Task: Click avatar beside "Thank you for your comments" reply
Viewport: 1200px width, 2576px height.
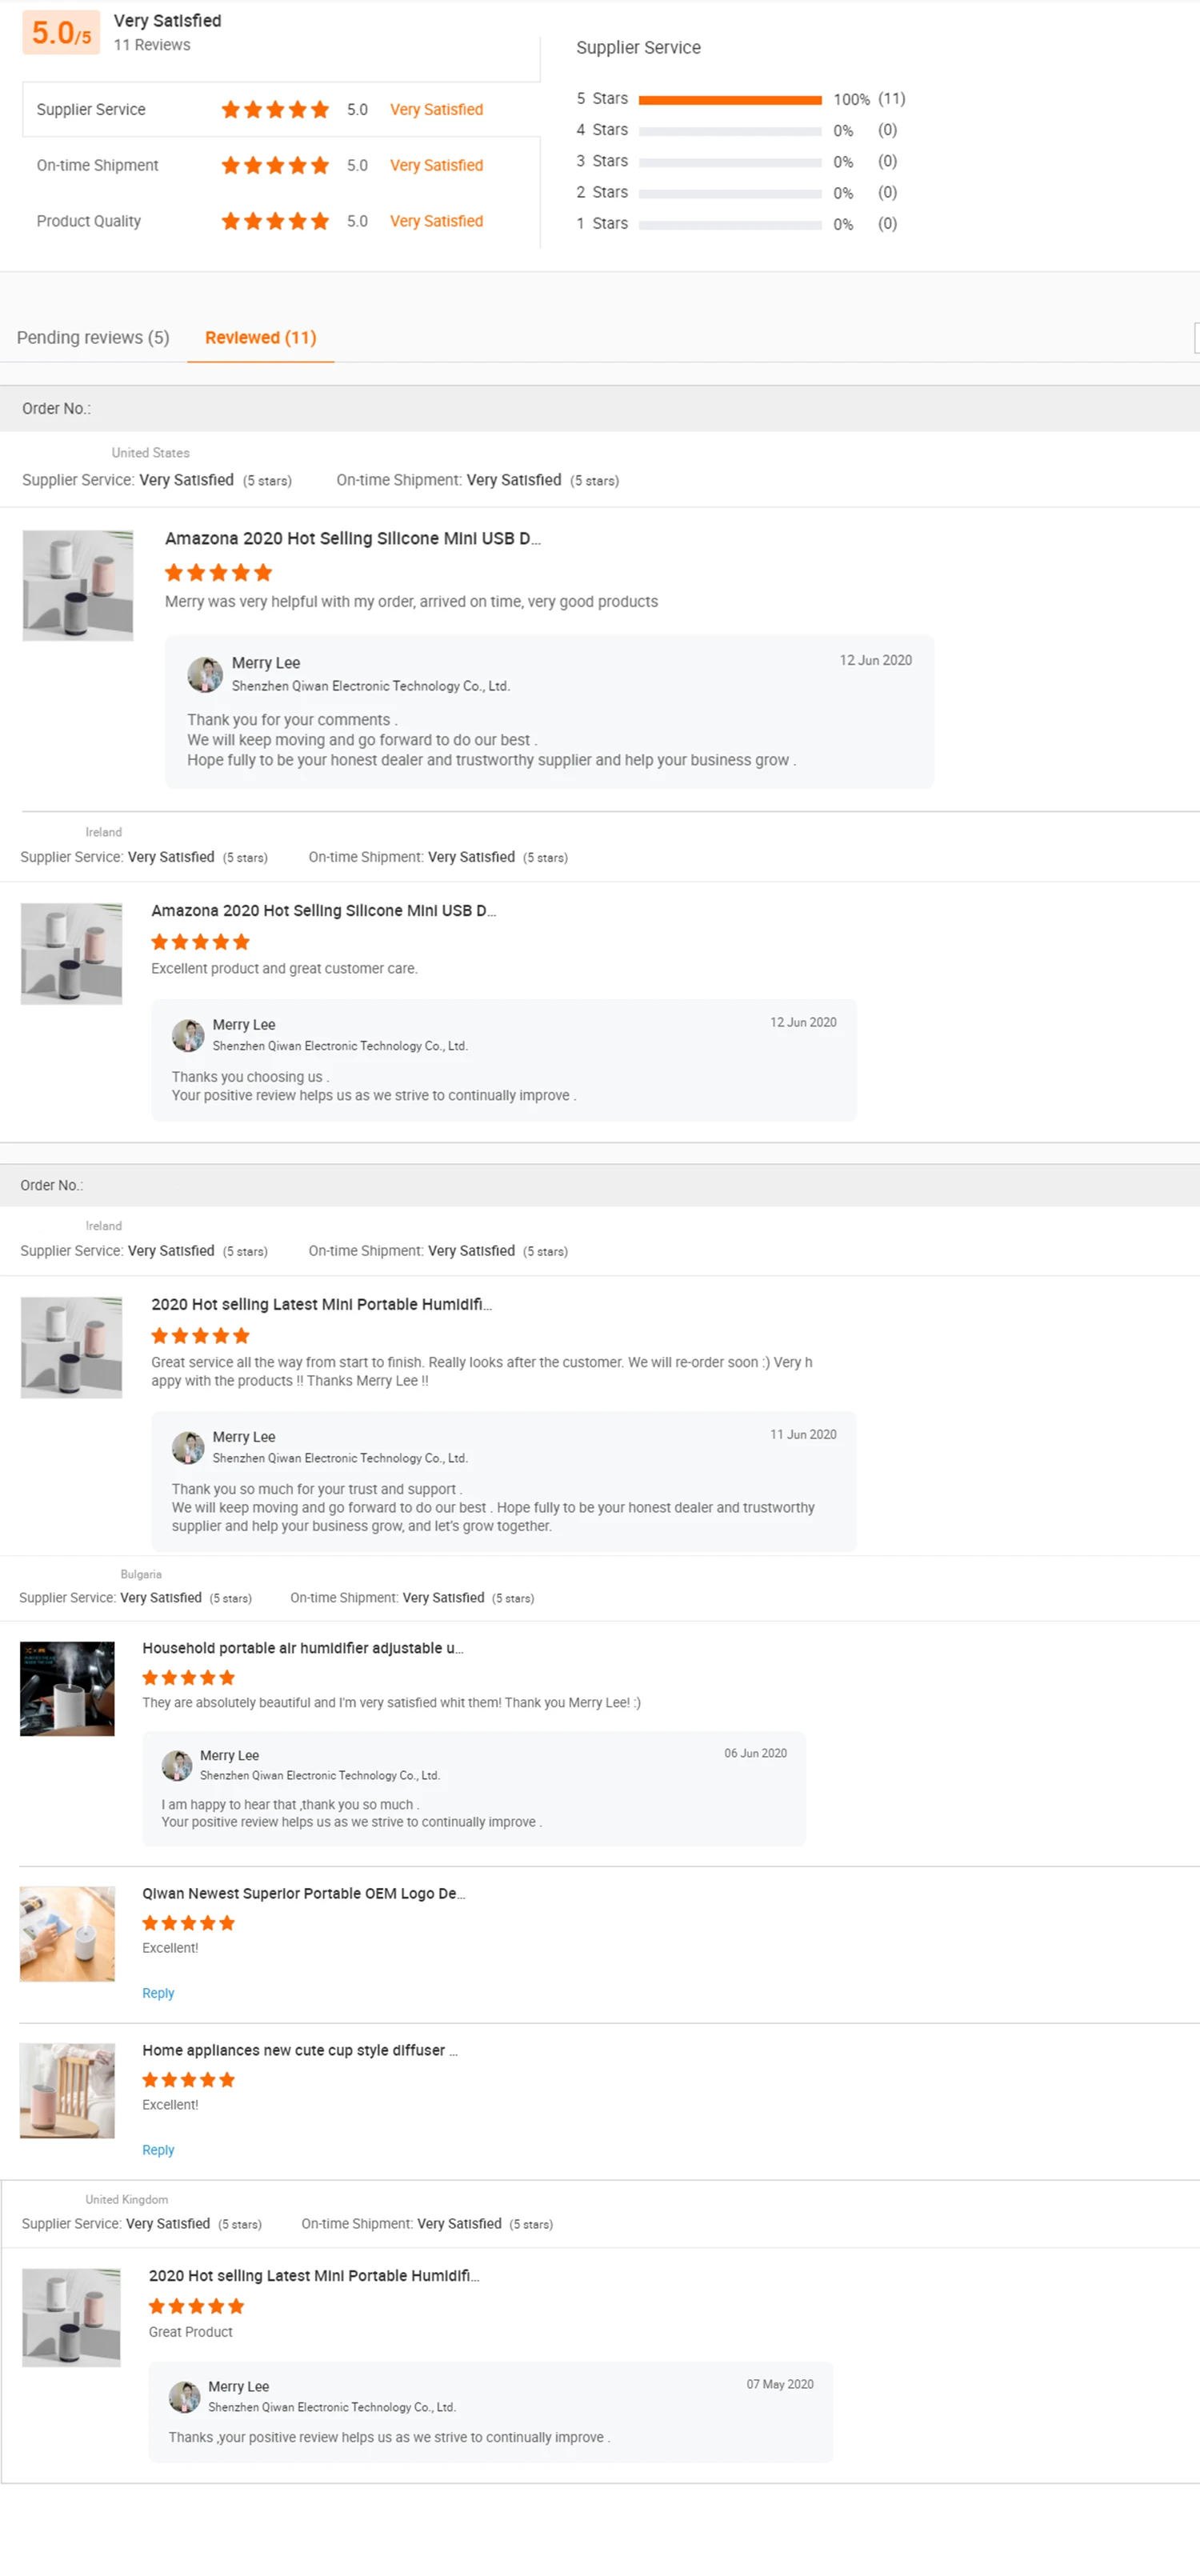Action: pos(205,674)
